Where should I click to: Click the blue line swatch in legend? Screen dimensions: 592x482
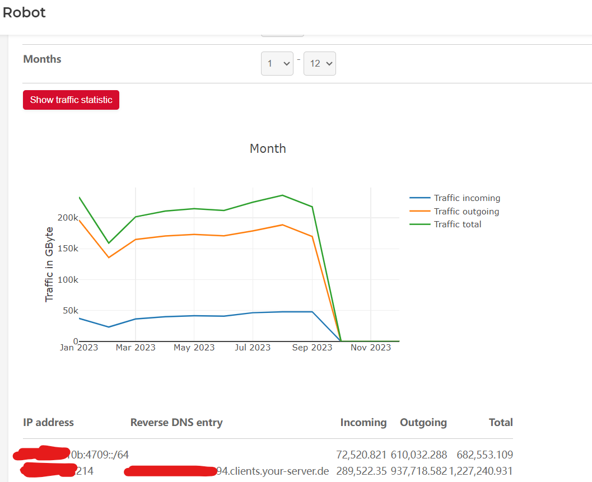point(419,198)
